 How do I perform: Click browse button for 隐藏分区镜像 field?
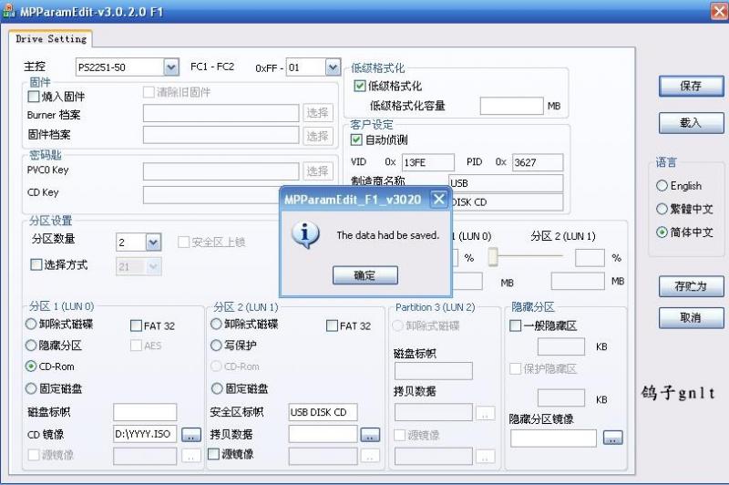tap(612, 439)
